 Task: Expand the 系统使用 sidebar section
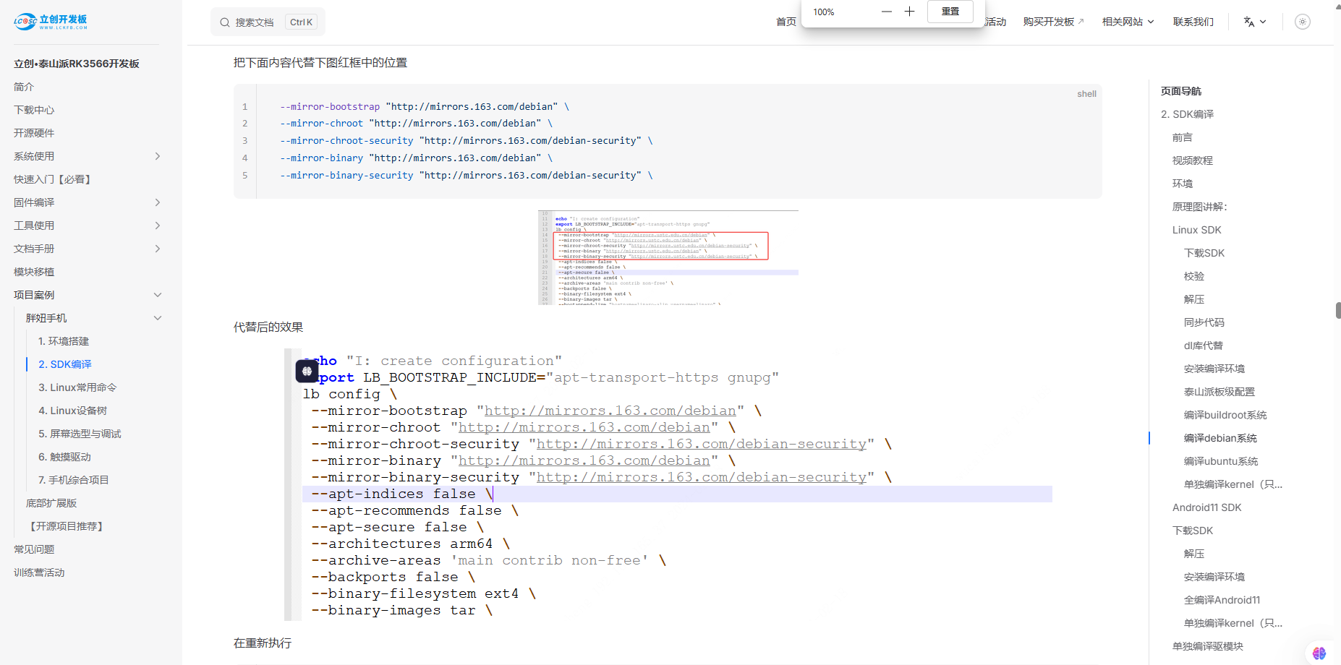point(158,156)
